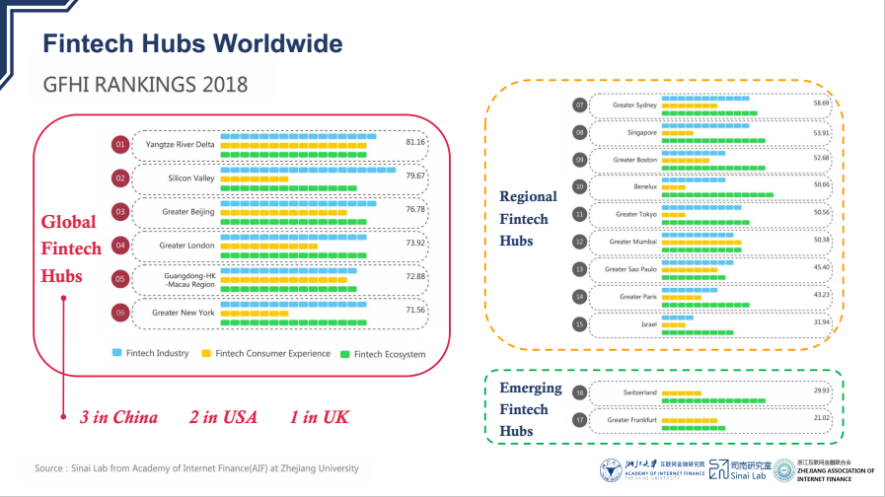This screenshot has width=885, height=497.
Task: Click the 'Global Fintech Hubs' heading
Action: click(71, 248)
